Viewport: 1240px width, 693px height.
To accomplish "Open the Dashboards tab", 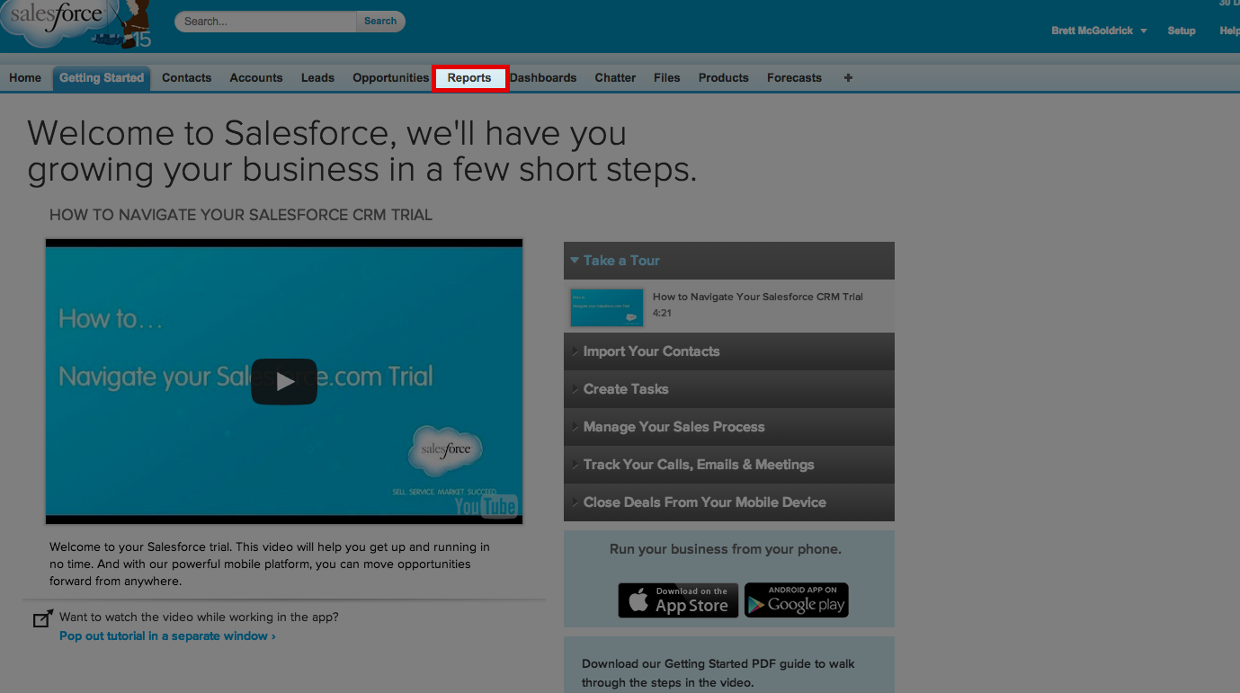I will [x=544, y=78].
